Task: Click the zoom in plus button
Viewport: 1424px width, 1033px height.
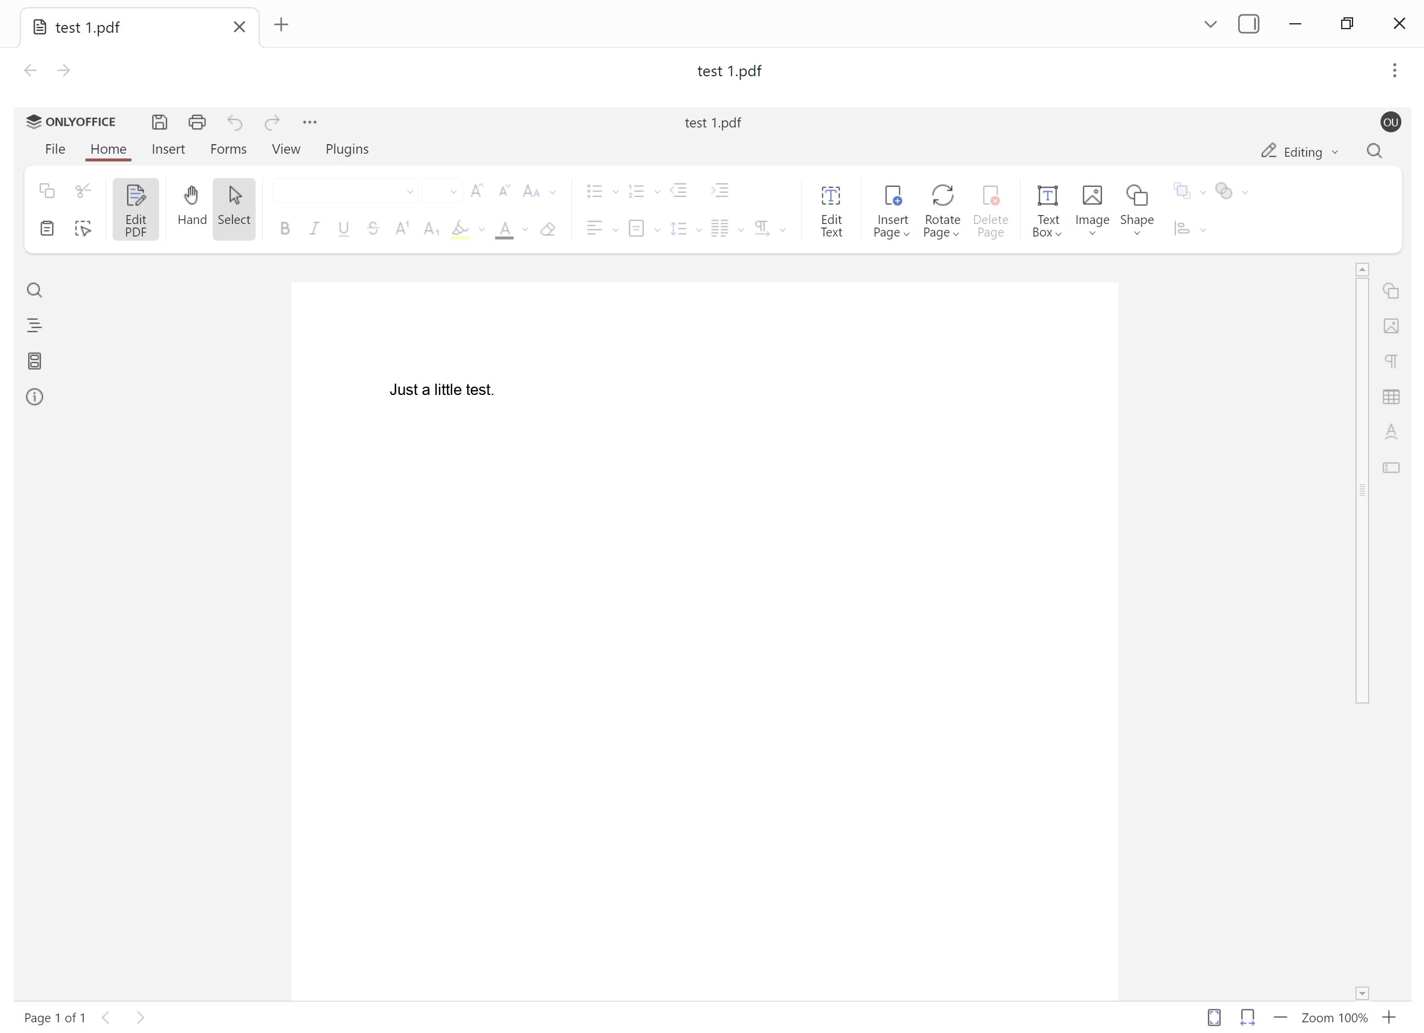Action: (1388, 1018)
